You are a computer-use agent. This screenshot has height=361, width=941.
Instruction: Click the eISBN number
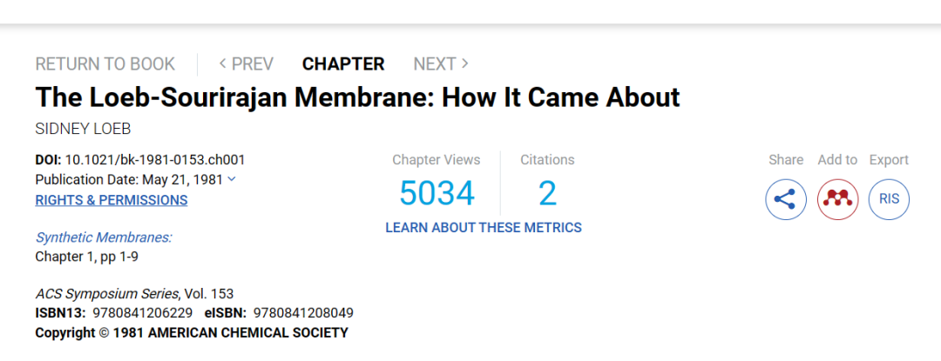click(302, 313)
